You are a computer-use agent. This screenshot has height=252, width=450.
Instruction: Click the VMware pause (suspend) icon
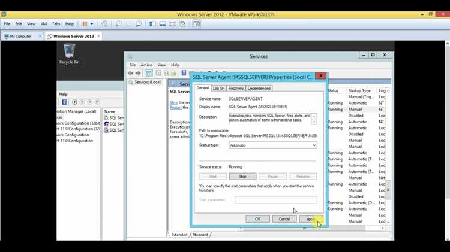(x=84, y=24)
